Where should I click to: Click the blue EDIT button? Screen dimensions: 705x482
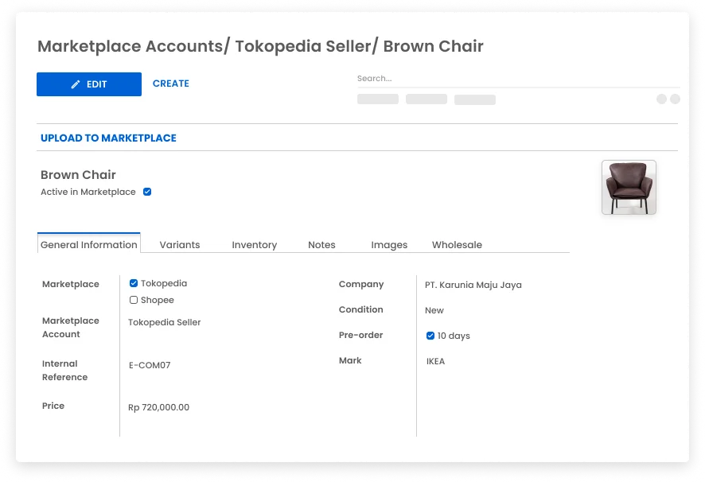tap(89, 84)
